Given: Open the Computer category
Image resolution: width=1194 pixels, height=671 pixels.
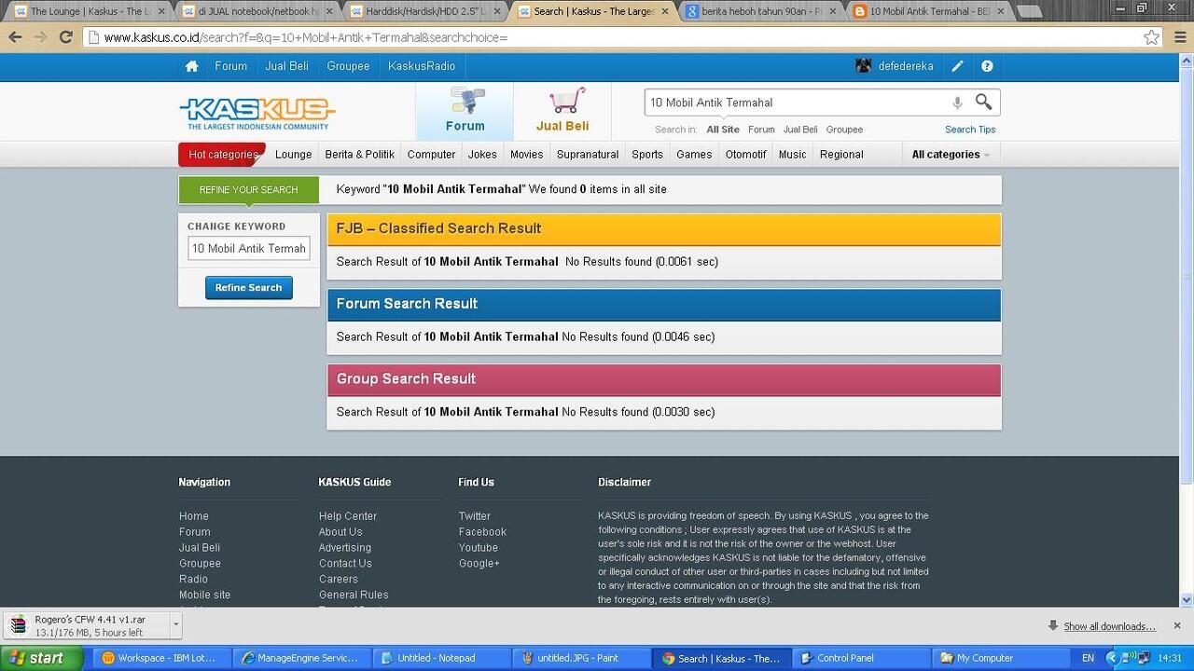Looking at the screenshot, I should 431,155.
